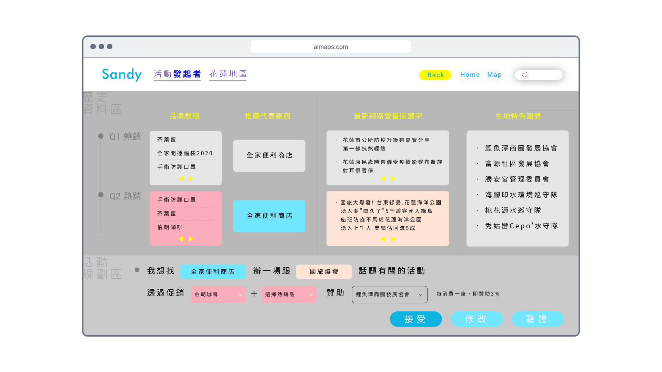Image resolution: width=662 pixels, height=372 pixels.
Task: Expand the 選擇熱銷品 dropdown
Action: click(289, 294)
